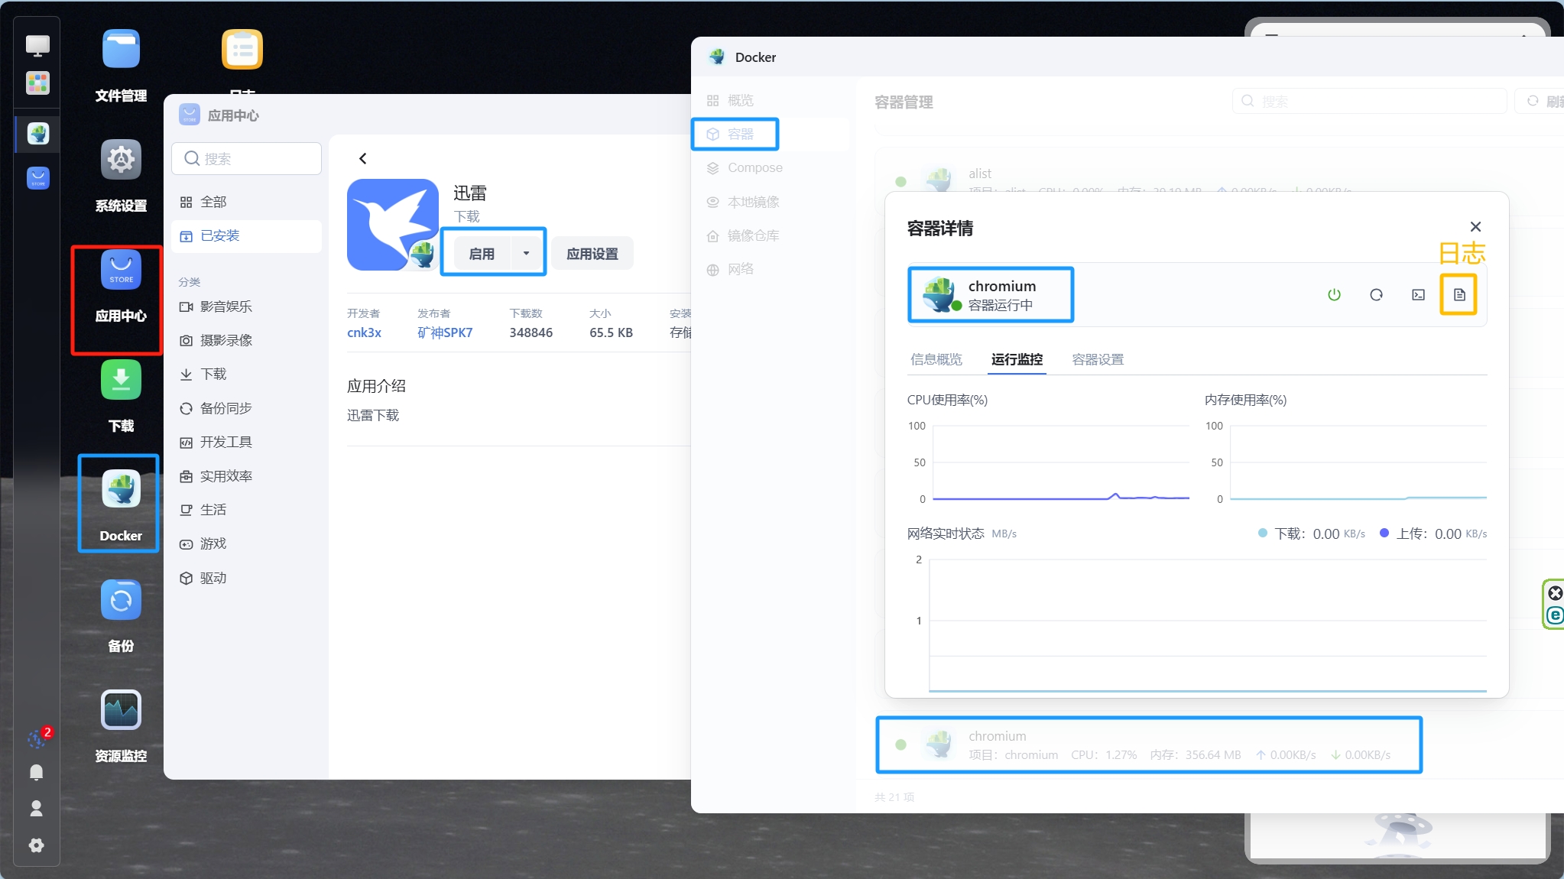Select 影音娱乐 category
Viewport: 1564px width, 879px height.
pos(246,307)
